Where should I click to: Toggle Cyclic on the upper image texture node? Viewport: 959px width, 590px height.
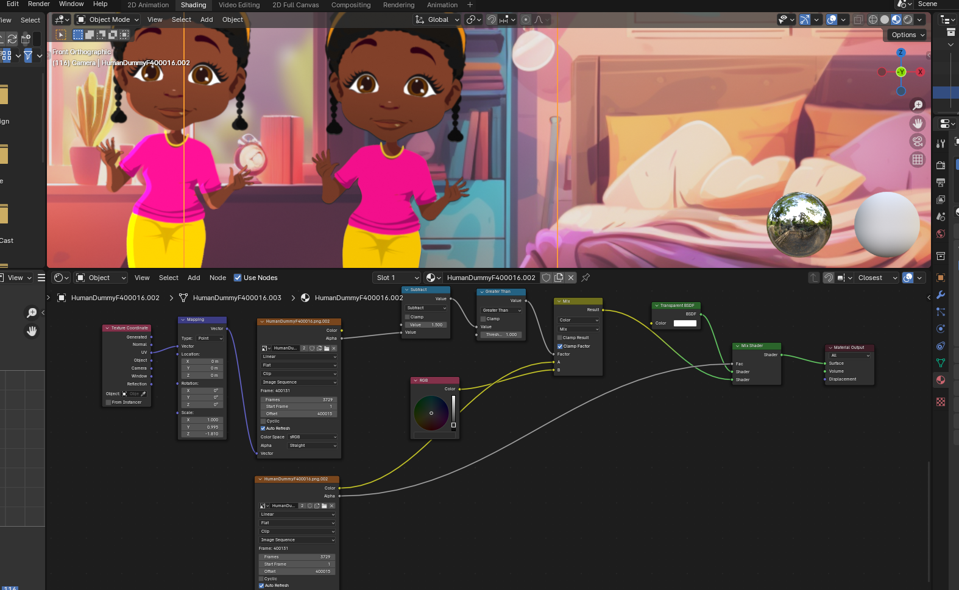coord(263,421)
